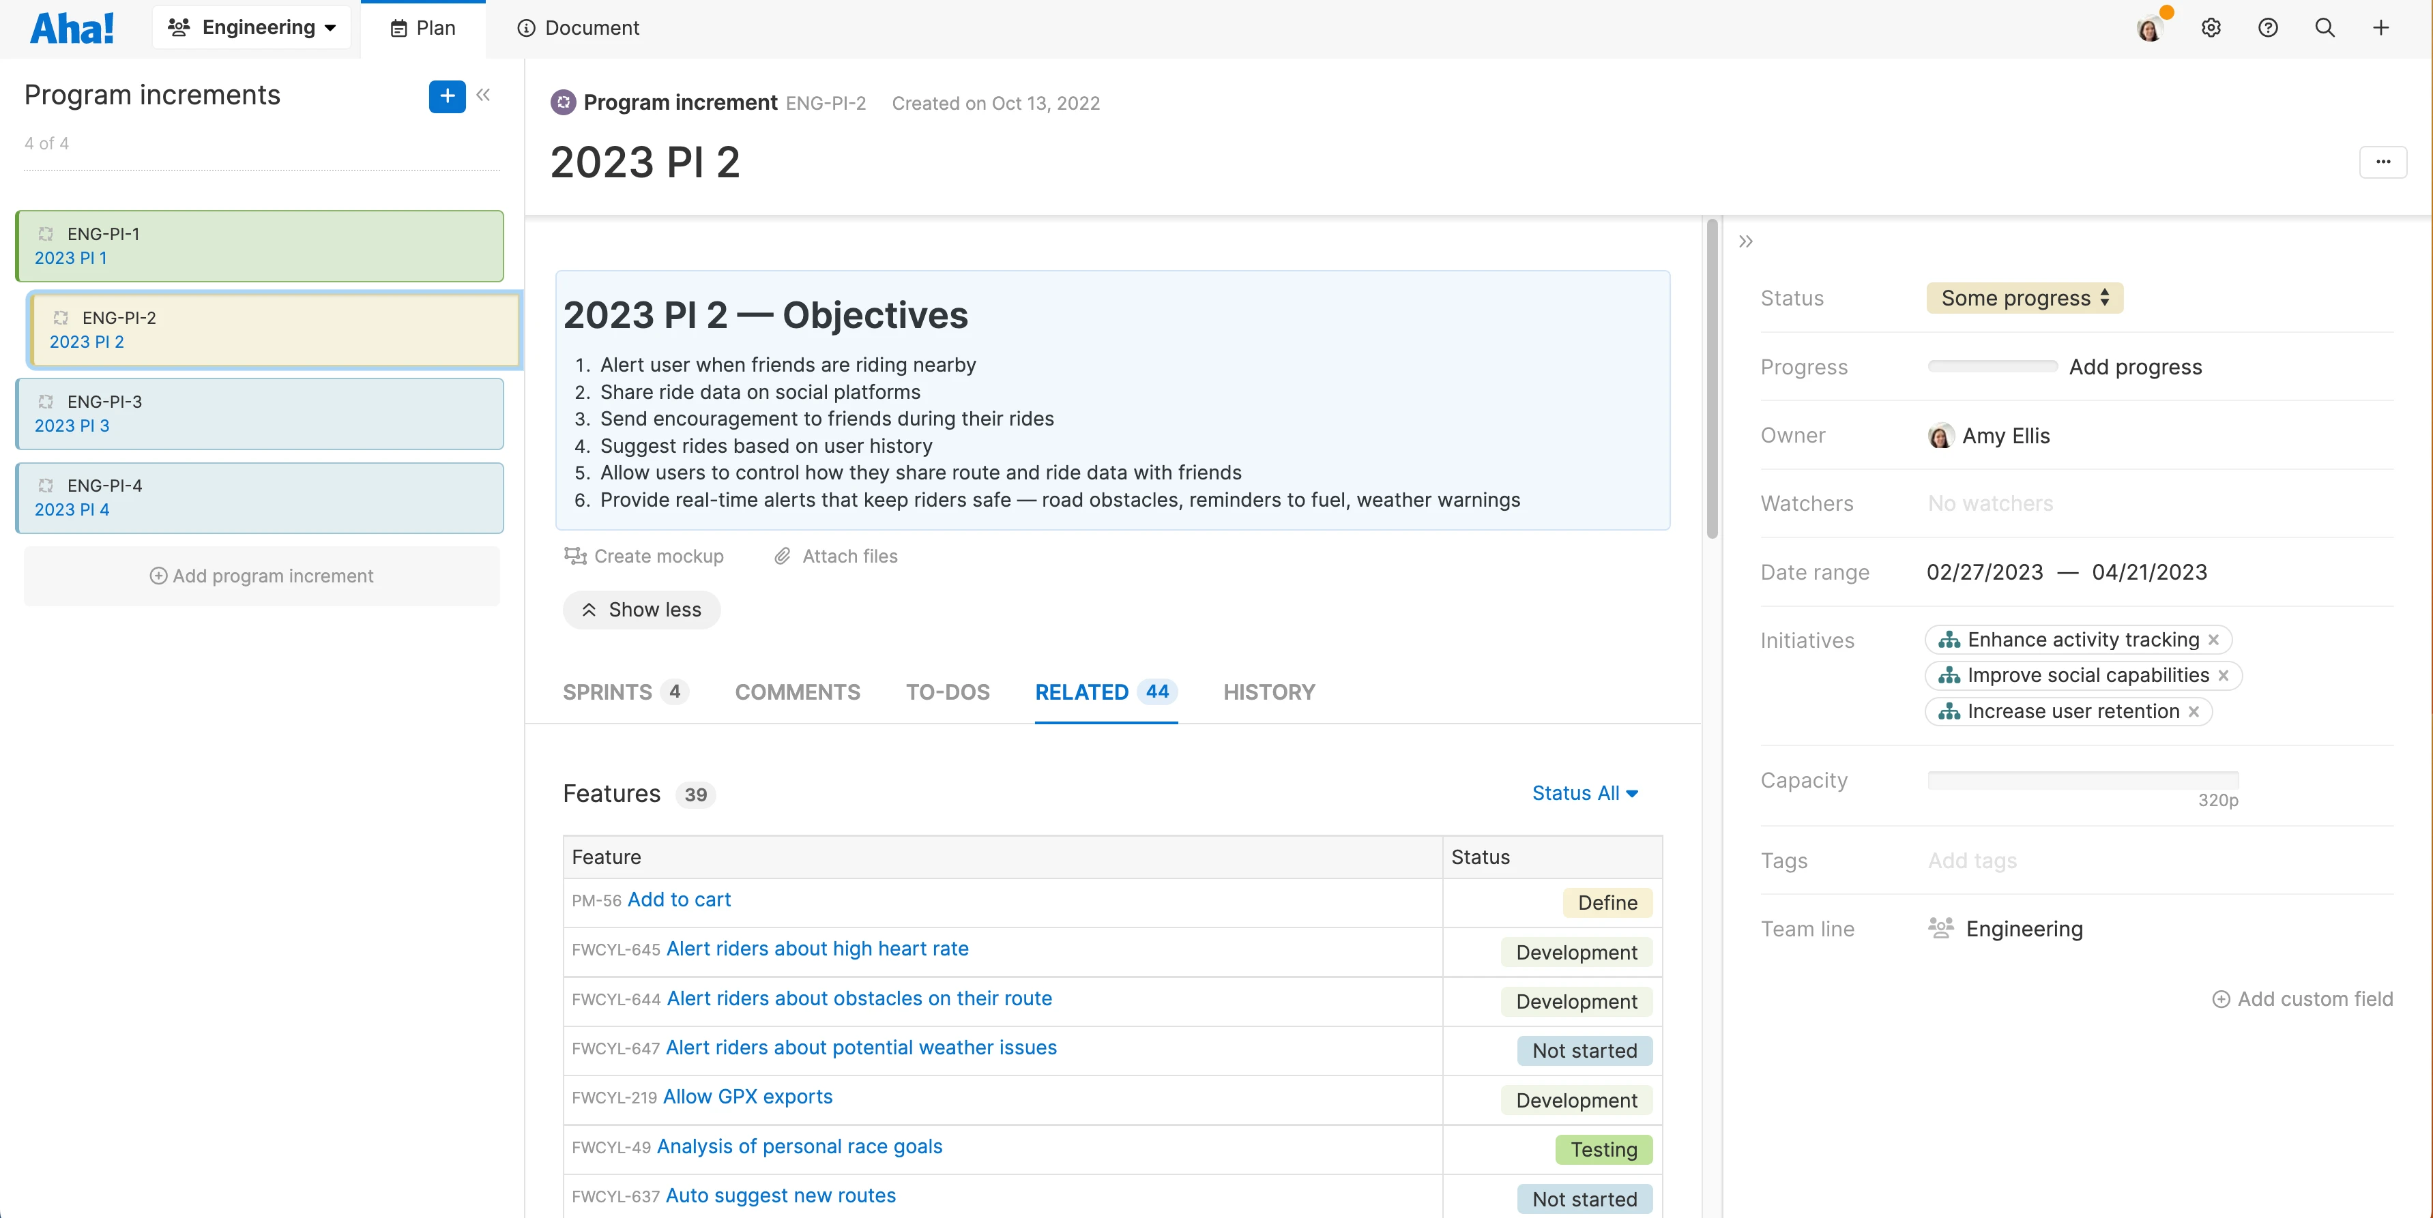Open settings via the gear icon
The image size is (2433, 1218).
click(x=2211, y=27)
